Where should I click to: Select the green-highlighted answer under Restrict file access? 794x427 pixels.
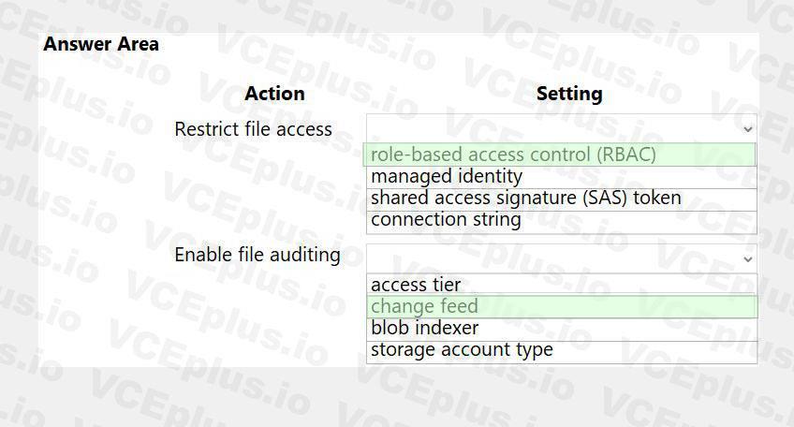click(559, 155)
